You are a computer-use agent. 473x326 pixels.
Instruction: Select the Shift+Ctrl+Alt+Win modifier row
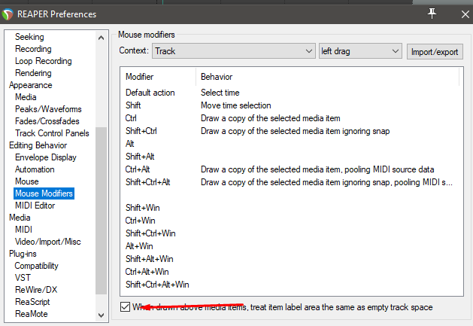pos(292,285)
